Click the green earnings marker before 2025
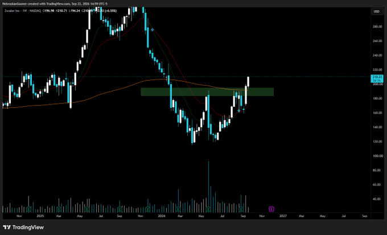 pyautogui.click(x=28, y=209)
